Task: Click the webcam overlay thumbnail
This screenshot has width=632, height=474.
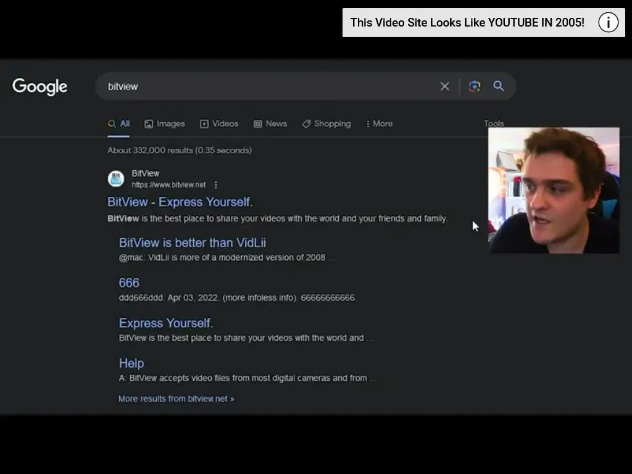Action: 554,190
